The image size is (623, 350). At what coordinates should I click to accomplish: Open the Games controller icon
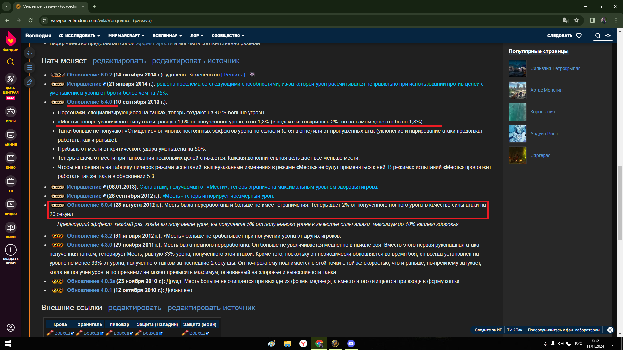[11, 111]
